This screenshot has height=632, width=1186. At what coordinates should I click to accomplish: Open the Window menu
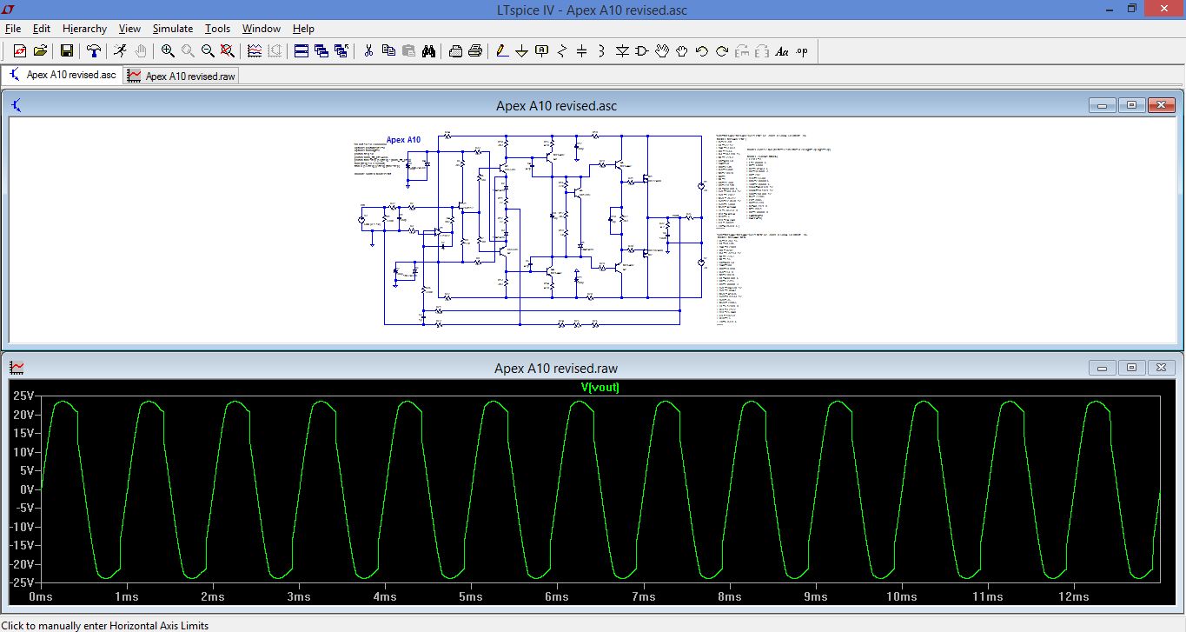coord(262,29)
